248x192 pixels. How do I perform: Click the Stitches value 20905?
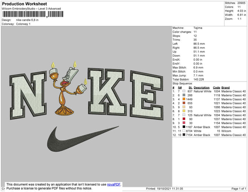tap(241, 3)
